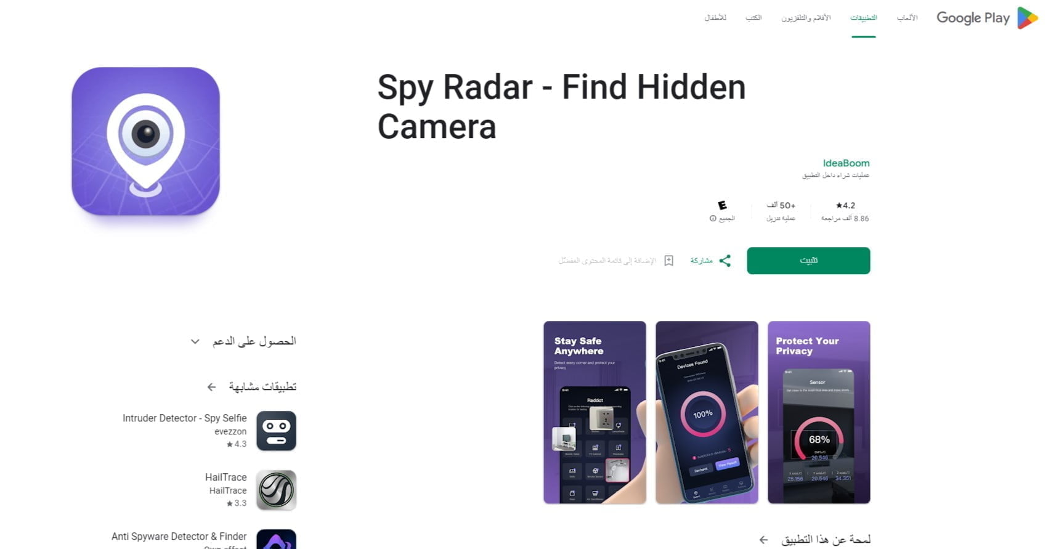Click the Google Play logo icon
Screen dimensions: 1056x549
coord(1027,18)
